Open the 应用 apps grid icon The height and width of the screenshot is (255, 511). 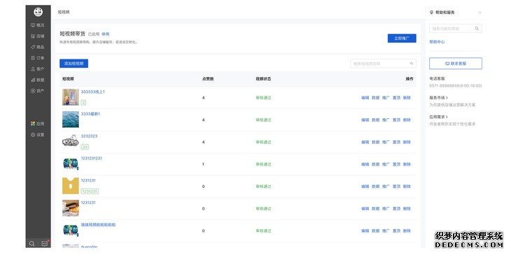33,124
